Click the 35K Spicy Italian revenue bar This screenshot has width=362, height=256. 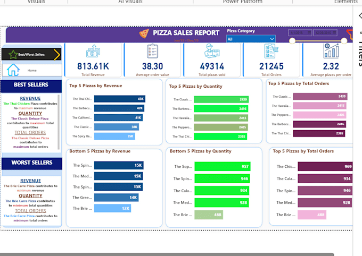(x=114, y=136)
